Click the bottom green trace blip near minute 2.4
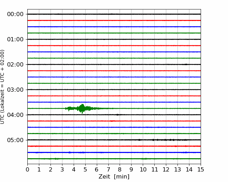Image resolution: width=228 pixels, height=182 pixels. [x=56, y=159]
